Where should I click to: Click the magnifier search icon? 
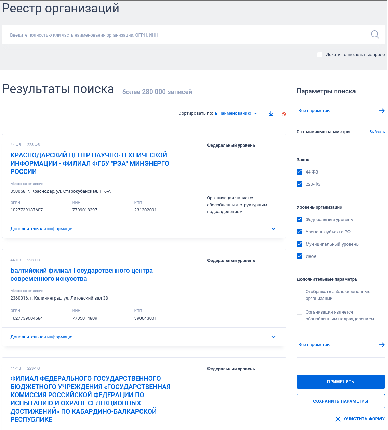[x=375, y=34]
